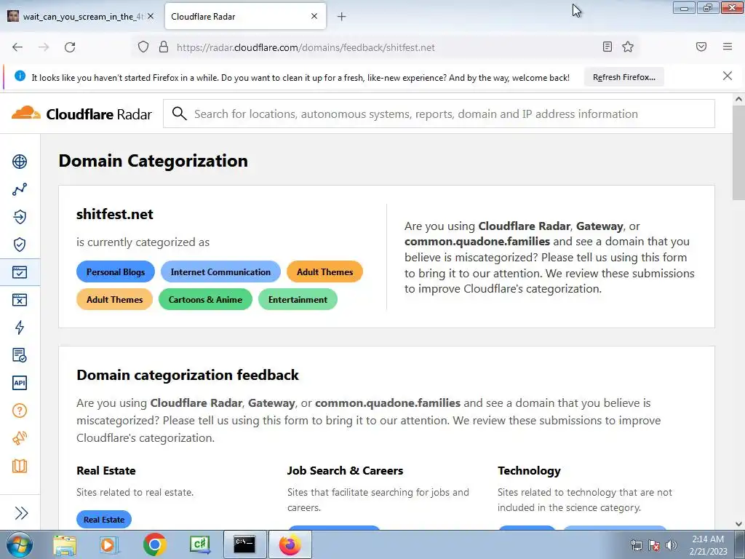The height and width of the screenshot is (559, 745).
Task: Close the wait_can_you_scream tab
Action: pos(151,16)
